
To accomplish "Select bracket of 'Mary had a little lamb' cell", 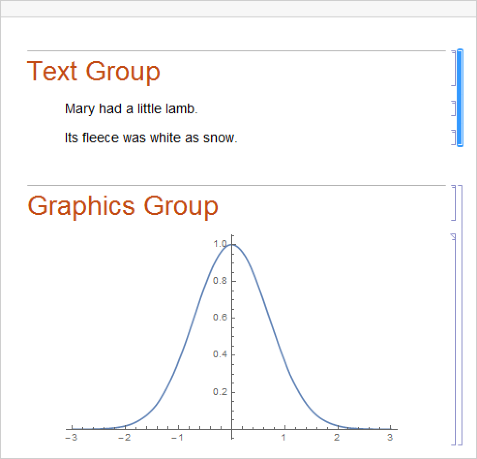I will point(454,108).
